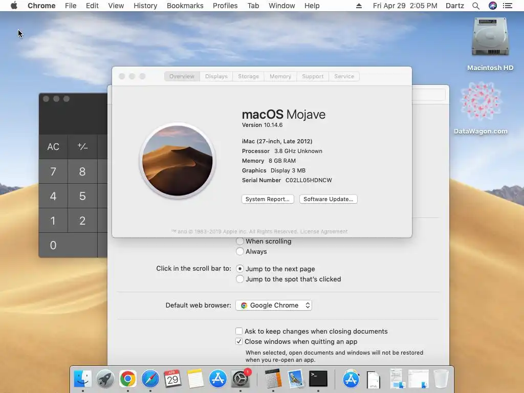Open Default web browser Google Chrome dropdown

274,305
